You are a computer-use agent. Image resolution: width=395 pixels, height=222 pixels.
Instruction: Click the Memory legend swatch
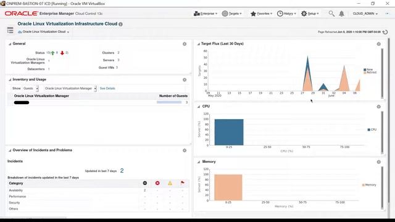coord(364,185)
